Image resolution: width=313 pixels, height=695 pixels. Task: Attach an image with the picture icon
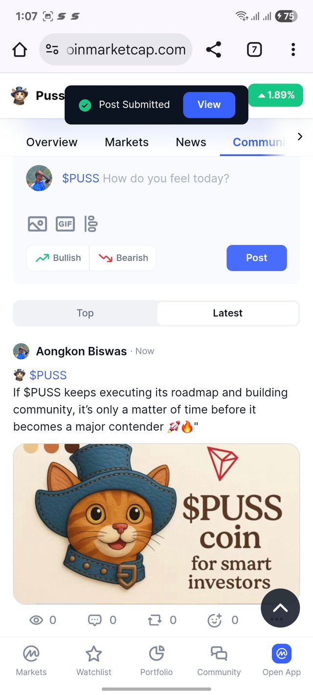(x=37, y=224)
